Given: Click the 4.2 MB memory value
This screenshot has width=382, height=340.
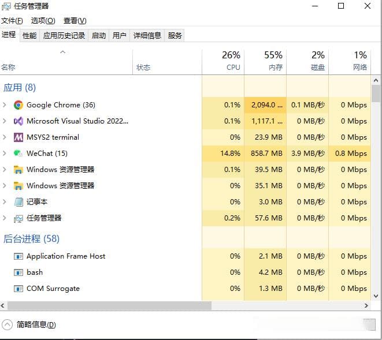Looking at the screenshot, I should coord(270,272).
